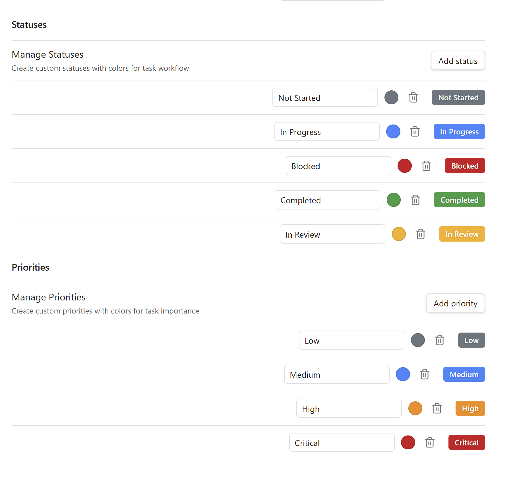Edit the High priority name field

(x=349, y=408)
